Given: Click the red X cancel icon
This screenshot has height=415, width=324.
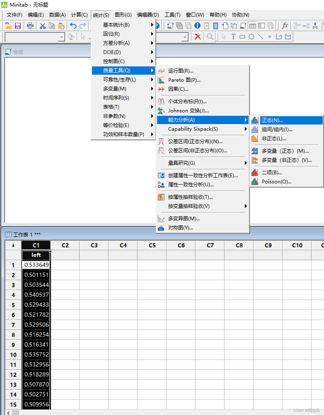Looking at the screenshot, I should [198, 37].
